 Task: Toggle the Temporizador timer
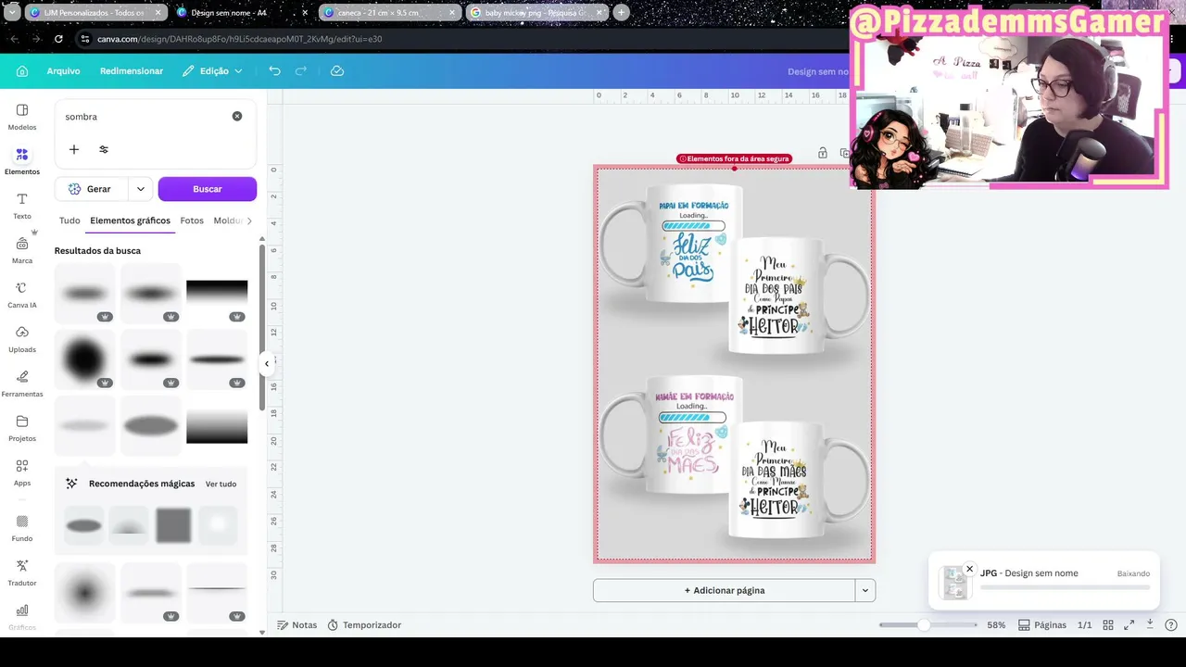point(364,625)
